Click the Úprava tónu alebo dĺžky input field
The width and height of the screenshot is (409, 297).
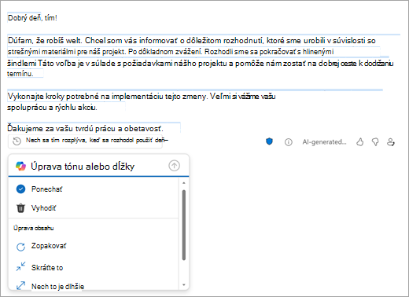click(98, 167)
